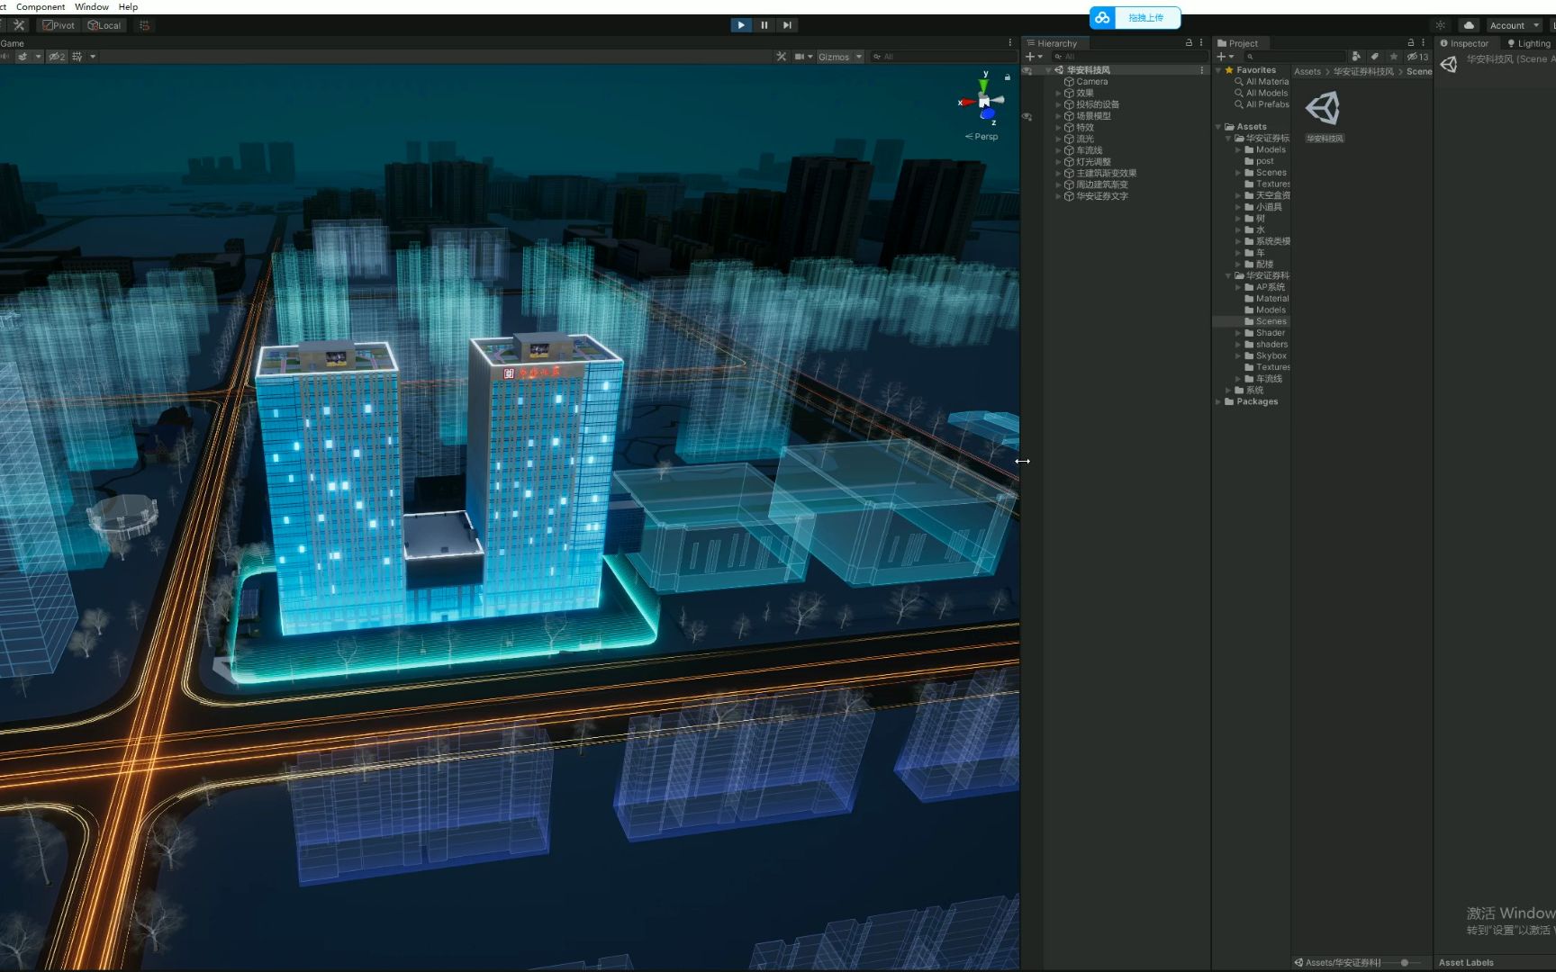The width and height of the screenshot is (1556, 972).
Task: Open the Gizmos dropdown
Action: click(x=839, y=57)
